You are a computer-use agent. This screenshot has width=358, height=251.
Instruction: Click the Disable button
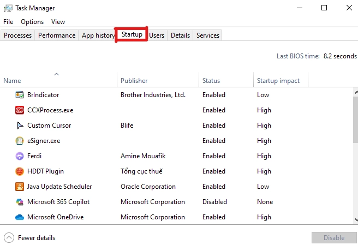[x=334, y=238]
